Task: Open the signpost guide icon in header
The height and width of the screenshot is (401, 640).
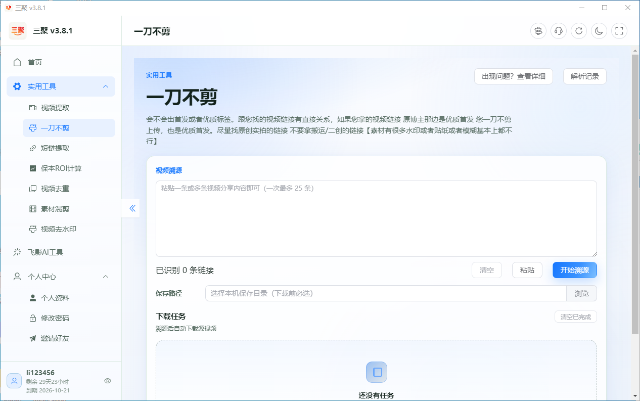Action: tap(538, 31)
